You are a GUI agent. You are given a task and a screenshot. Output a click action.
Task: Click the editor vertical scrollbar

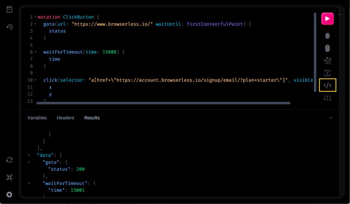pyautogui.click(x=315, y=52)
